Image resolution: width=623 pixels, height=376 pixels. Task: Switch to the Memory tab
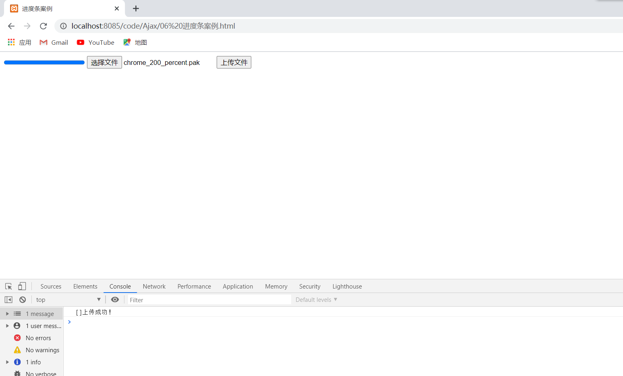276,287
